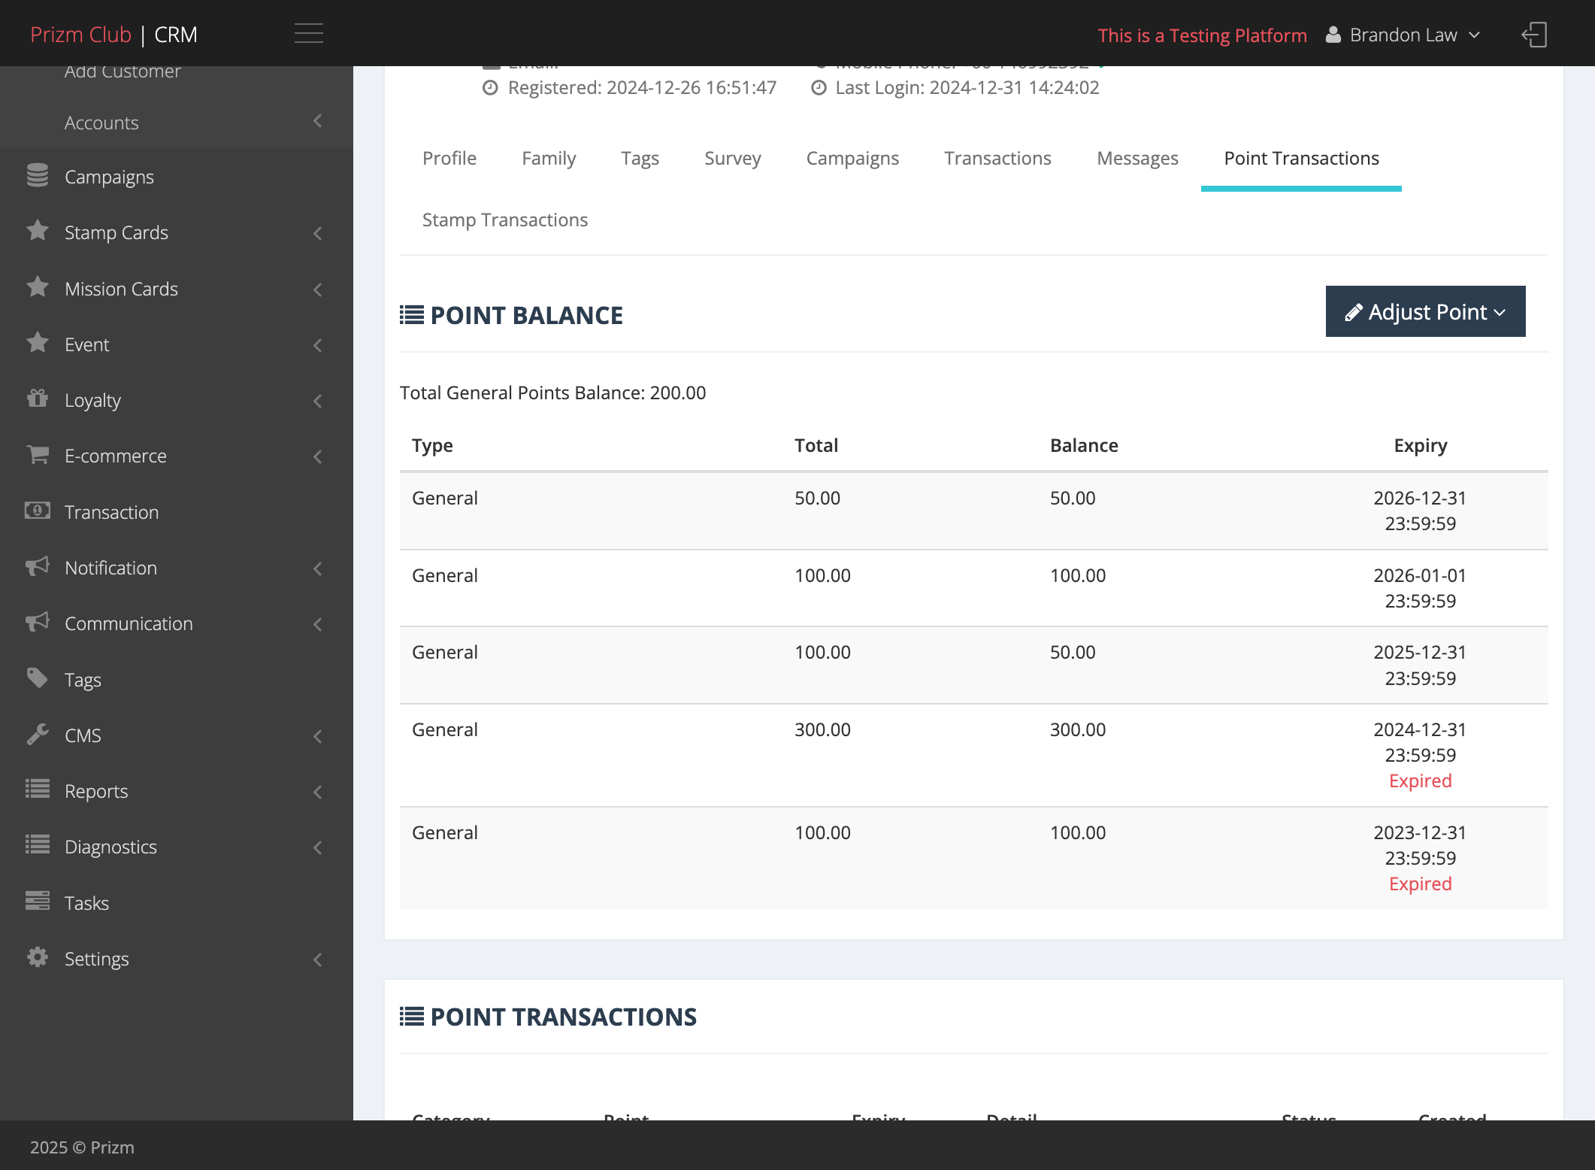This screenshot has height=1170, width=1595.
Task: Click the Mission Cards star icon
Action: click(x=38, y=287)
